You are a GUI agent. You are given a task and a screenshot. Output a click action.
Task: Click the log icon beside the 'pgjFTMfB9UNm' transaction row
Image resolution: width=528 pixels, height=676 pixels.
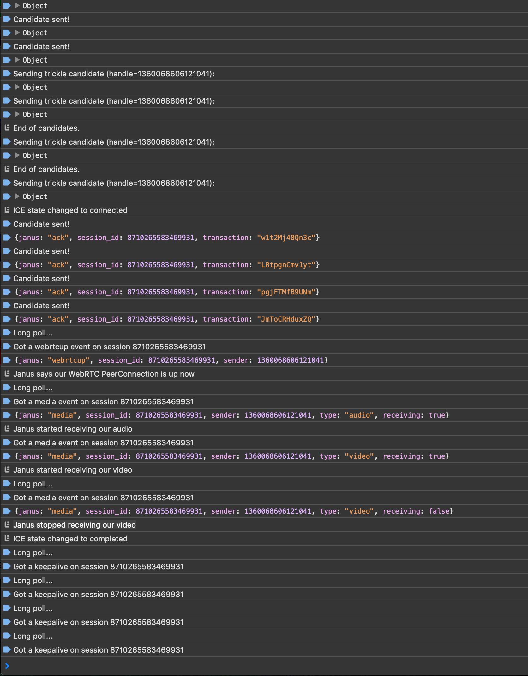point(7,292)
